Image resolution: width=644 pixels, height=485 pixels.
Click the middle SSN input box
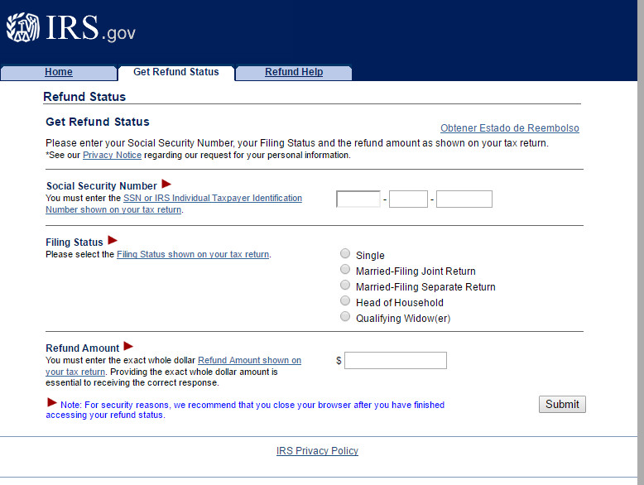pos(408,199)
